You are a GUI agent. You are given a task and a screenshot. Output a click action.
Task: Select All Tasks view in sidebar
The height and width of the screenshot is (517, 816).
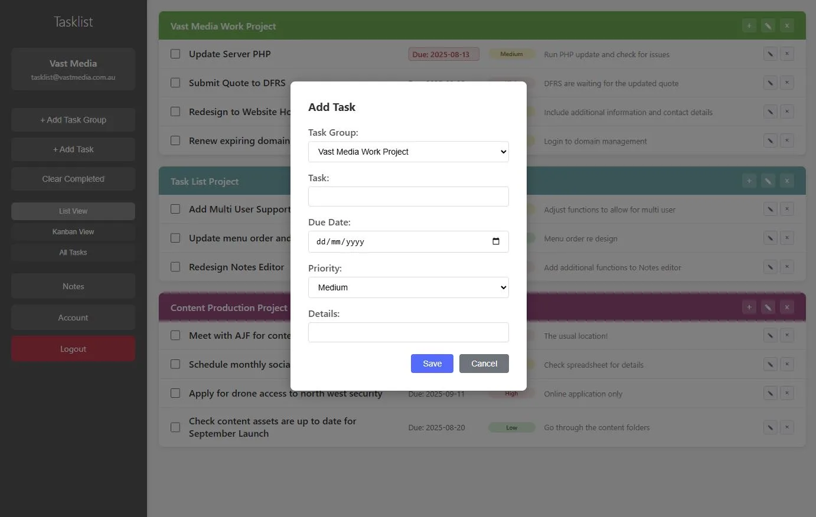(x=73, y=253)
